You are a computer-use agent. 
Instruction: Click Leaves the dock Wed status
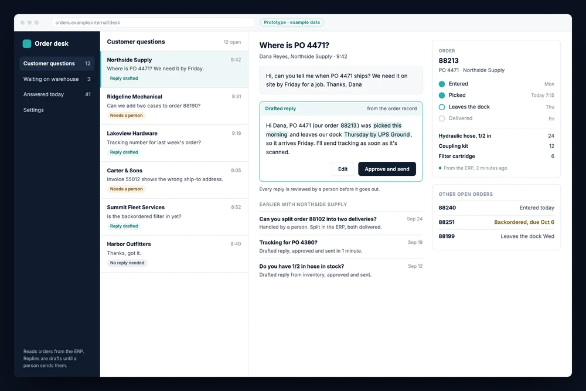tap(527, 236)
